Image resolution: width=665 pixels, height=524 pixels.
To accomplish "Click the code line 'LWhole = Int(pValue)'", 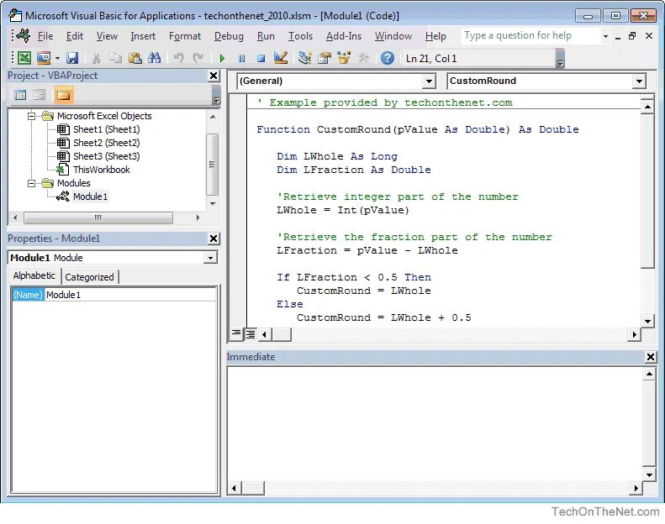I will [x=343, y=210].
